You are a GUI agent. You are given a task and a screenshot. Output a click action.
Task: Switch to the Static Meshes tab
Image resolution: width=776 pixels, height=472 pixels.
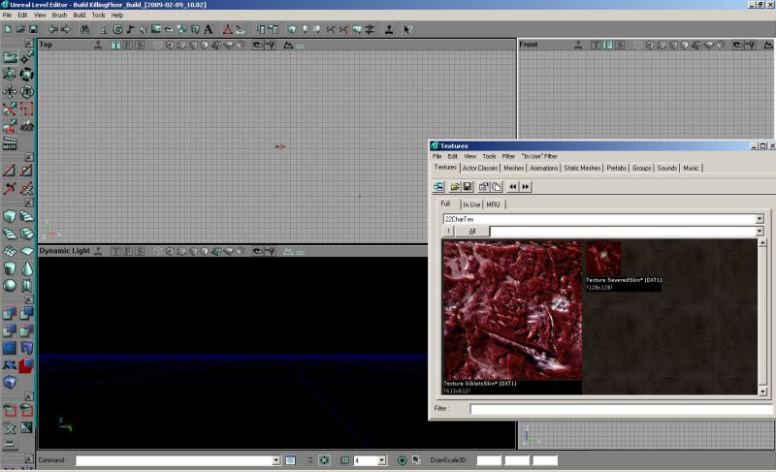582,168
